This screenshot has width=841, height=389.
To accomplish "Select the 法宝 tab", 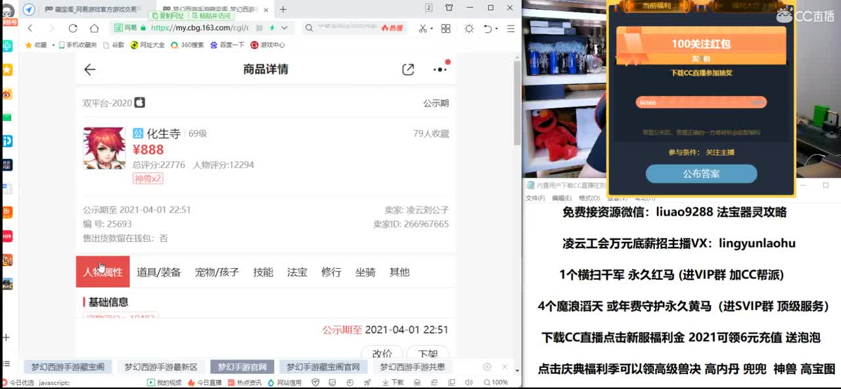I will pyautogui.click(x=297, y=272).
